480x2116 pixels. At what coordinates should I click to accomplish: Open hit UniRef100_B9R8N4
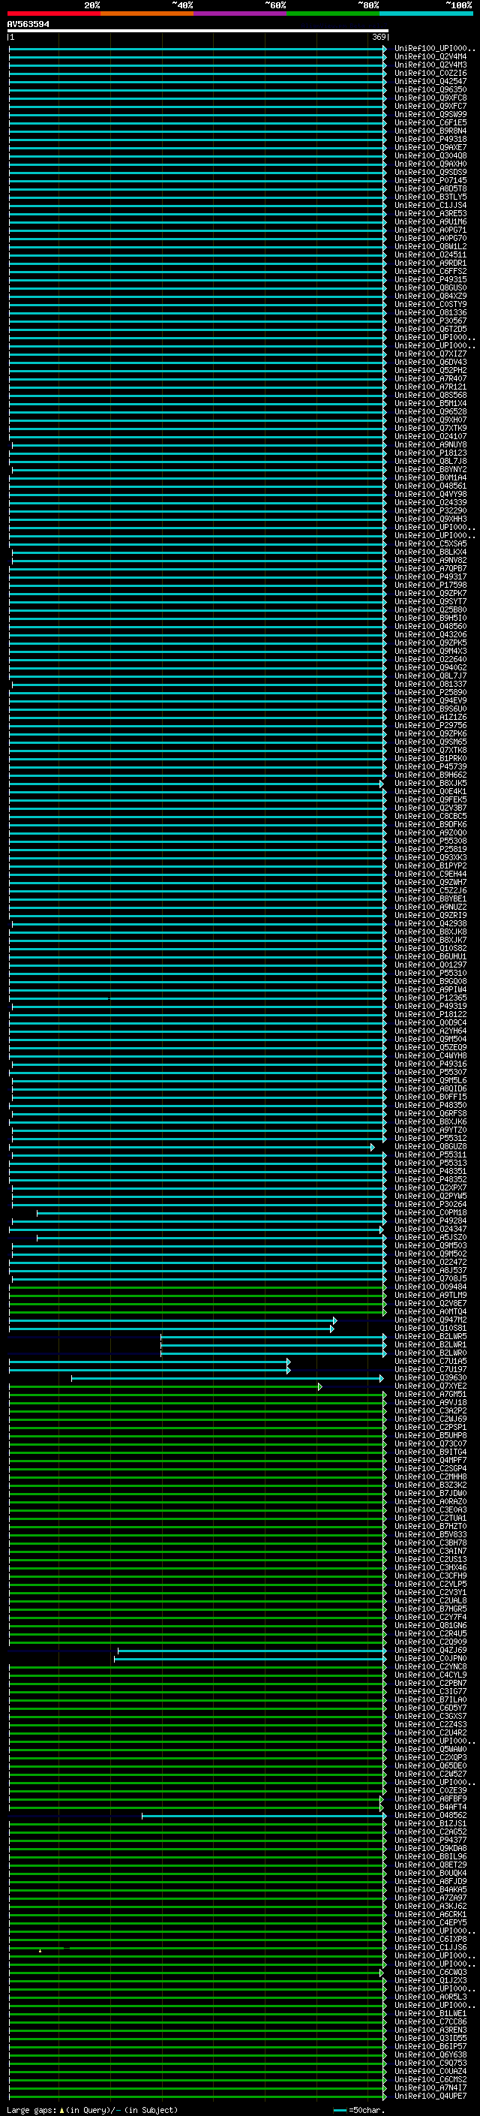pyautogui.click(x=430, y=131)
